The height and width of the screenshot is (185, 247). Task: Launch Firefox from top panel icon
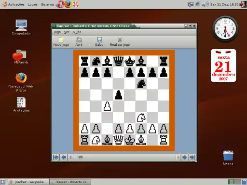point(68,4)
